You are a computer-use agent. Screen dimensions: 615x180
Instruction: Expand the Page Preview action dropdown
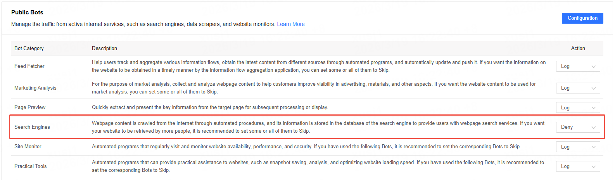tap(578, 107)
